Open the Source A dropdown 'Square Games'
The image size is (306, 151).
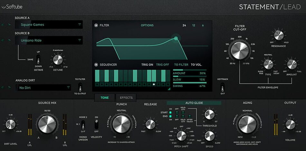tap(51, 24)
